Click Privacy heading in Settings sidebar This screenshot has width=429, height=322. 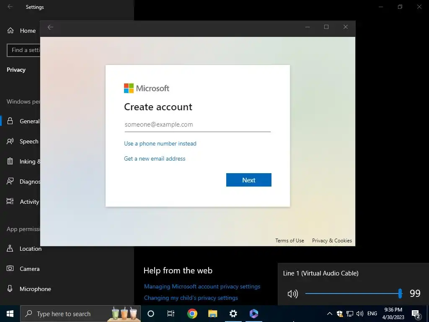pos(16,70)
